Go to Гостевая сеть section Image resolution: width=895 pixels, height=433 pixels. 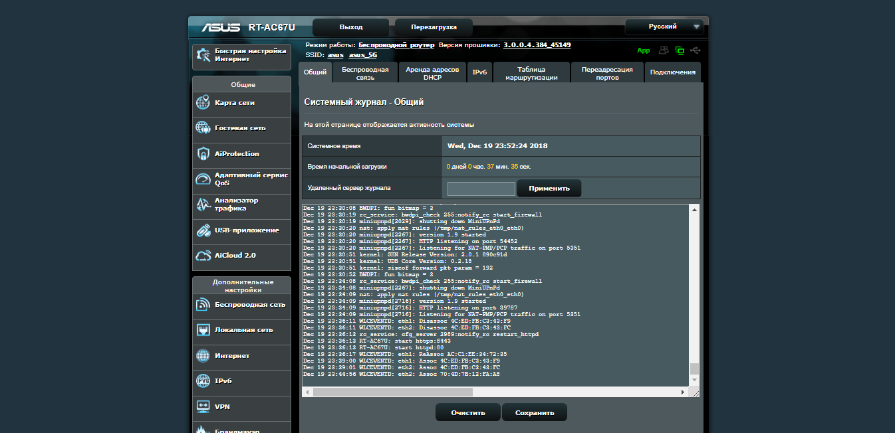pyautogui.click(x=241, y=128)
